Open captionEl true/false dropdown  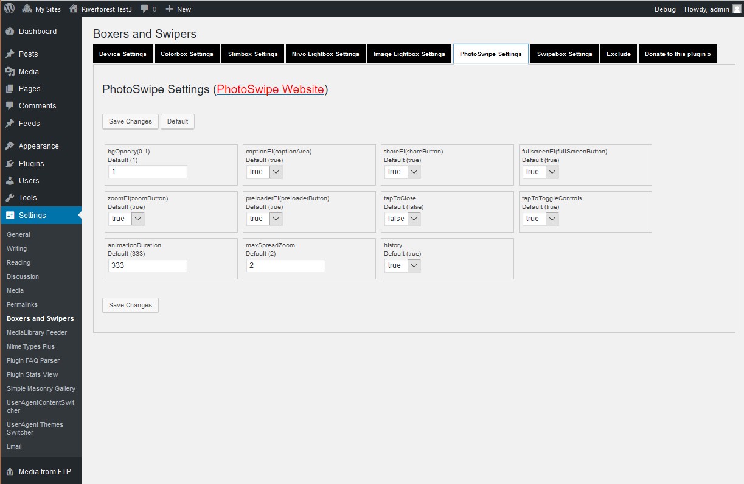(265, 172)
